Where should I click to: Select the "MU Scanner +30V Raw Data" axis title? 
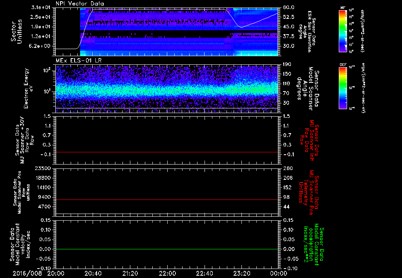click(x=25, y=140)
